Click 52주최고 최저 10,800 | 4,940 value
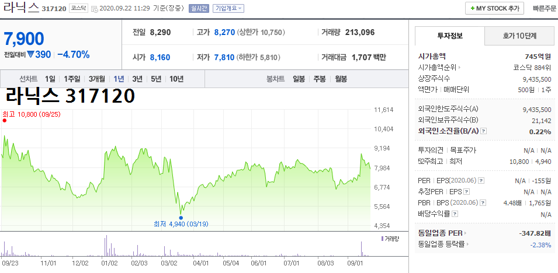Image resolution: width=558 pixels, height=273 pixels. [x=530, y=162]
